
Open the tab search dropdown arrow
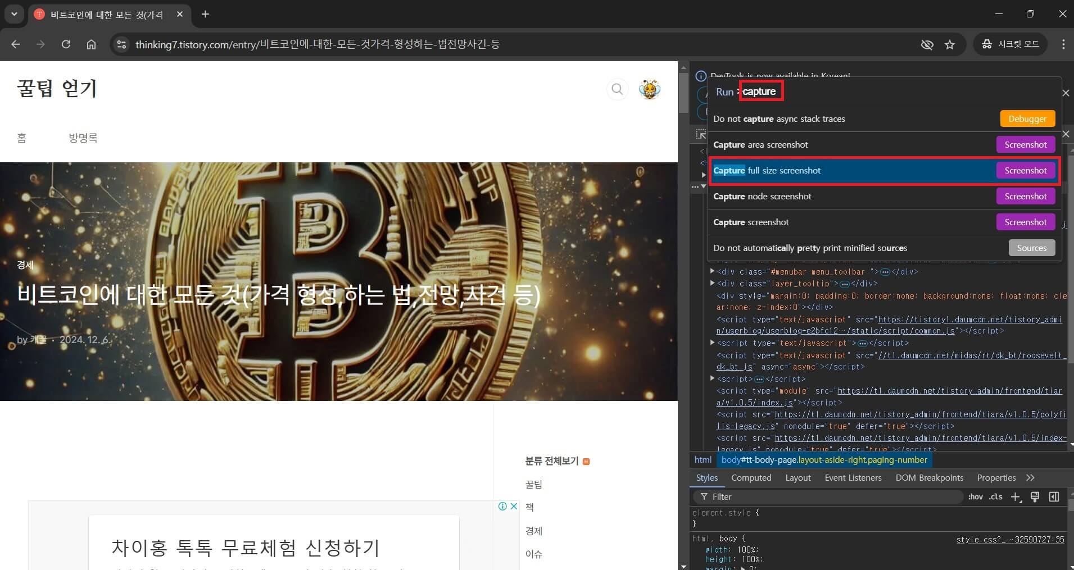(14, 14)
